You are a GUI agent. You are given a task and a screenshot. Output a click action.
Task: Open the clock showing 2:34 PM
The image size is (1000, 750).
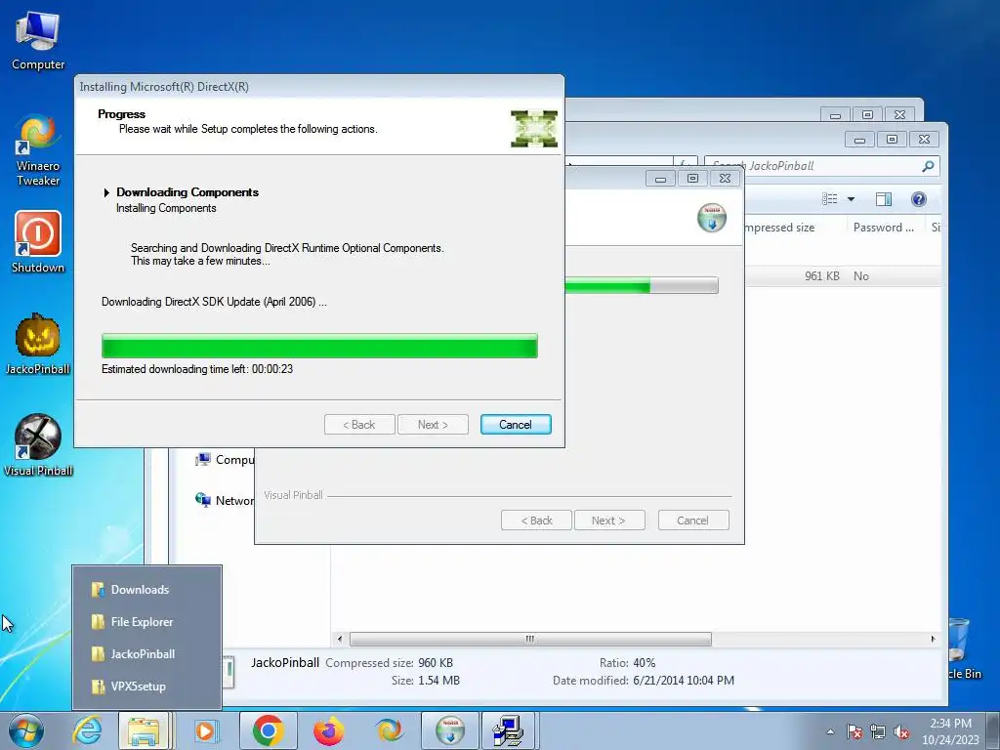(x=950, y=731)
